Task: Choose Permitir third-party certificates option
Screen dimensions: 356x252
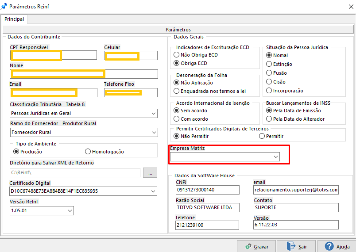Action: (x=262, y=136)
